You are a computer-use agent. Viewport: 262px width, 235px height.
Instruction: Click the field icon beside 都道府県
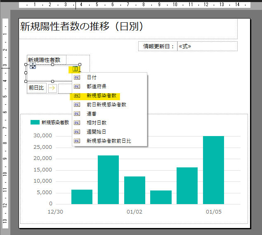point(77,87)
